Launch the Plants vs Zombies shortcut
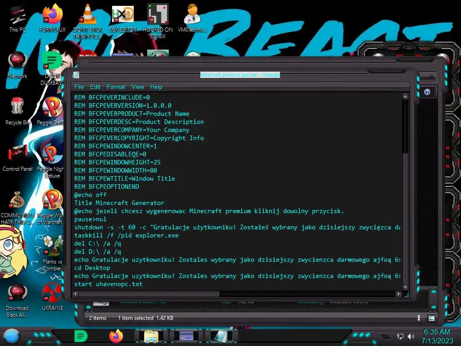The height and width of the screenshot is (346, 461). point(52,254)
